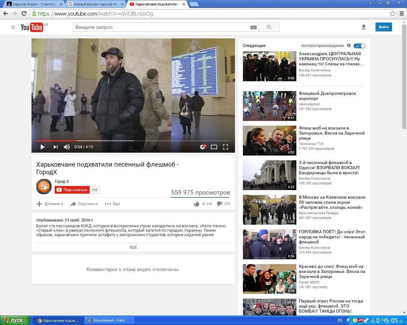The height and width of the screenshot is (325, 407).
Task: Click the Войти sign-in button
Action: click(384, 27)
